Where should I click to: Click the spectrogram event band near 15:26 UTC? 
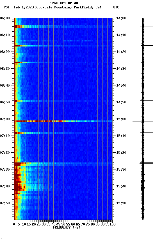[x=63, y=164]
